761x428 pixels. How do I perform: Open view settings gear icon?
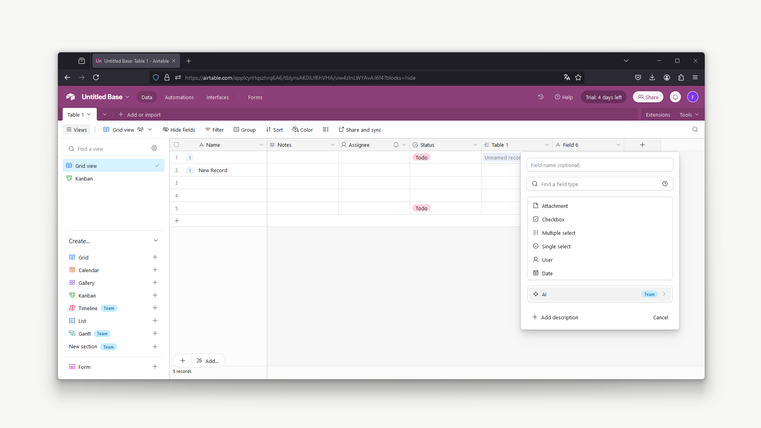(x=154, y=148)
